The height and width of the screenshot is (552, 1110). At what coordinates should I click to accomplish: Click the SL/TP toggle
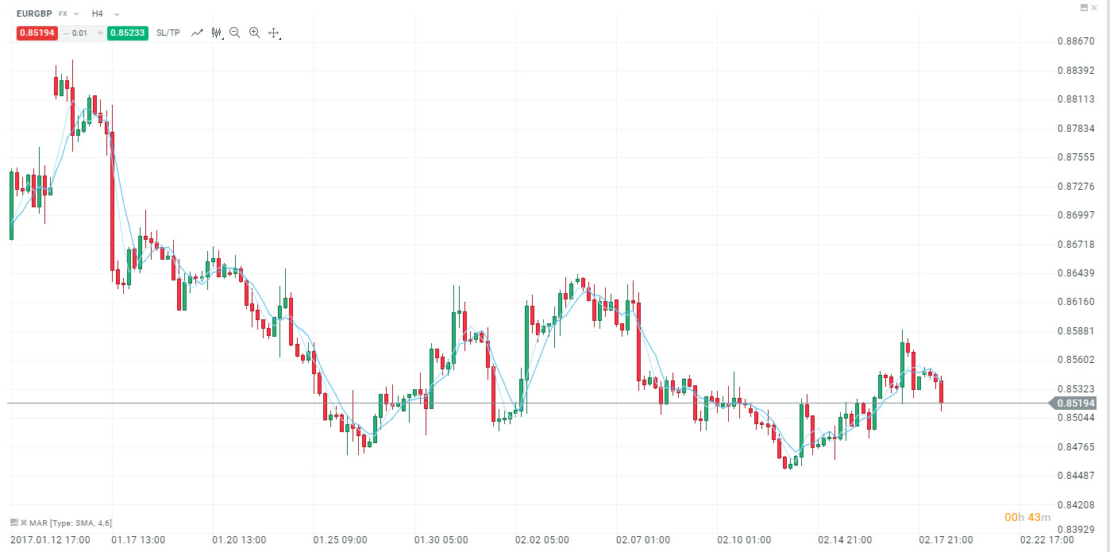(x=168, y=33)
